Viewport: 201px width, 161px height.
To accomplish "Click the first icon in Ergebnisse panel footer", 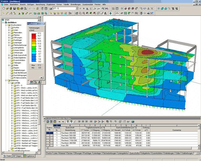I will 31,82.
